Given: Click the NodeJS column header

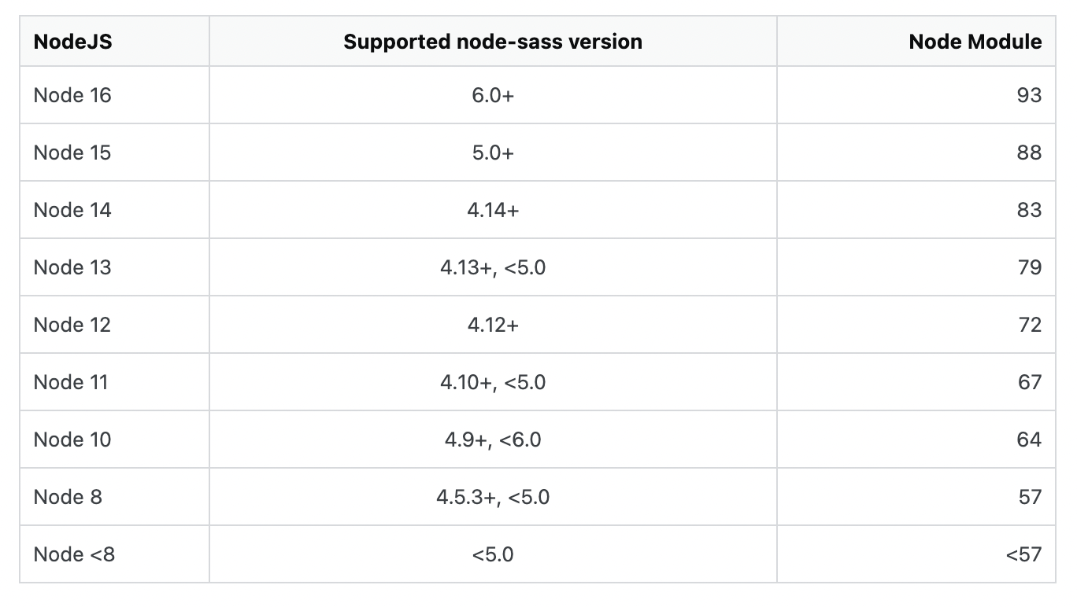Looking at the screenshot, I should [x=114, y=41].
